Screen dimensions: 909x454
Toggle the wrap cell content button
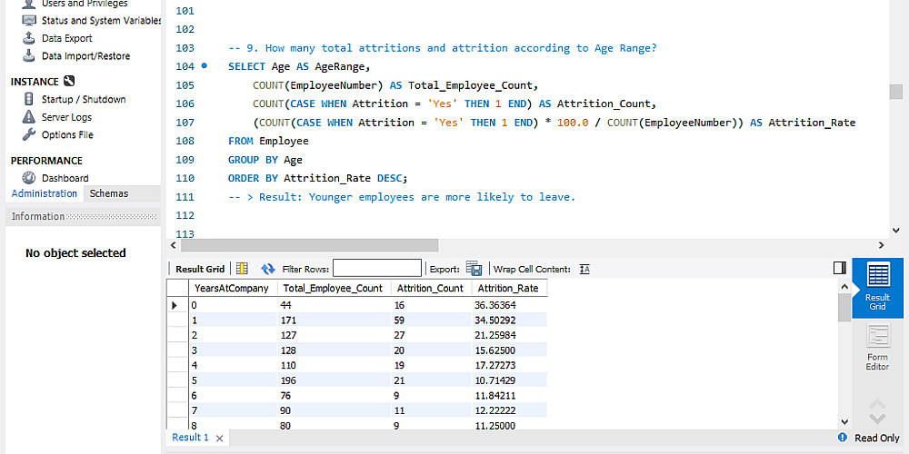[584, 269]
